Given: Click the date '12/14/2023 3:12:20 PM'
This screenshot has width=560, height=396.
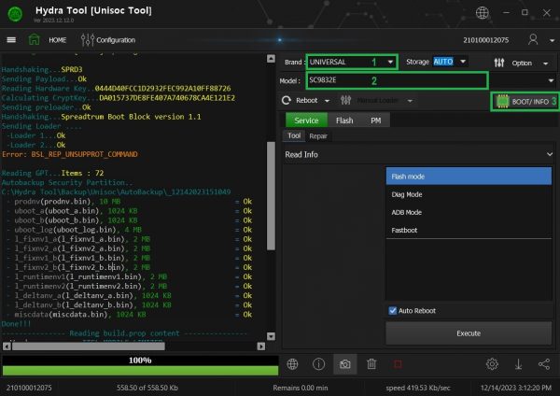Looking at the screenshot, I should 516,388.
